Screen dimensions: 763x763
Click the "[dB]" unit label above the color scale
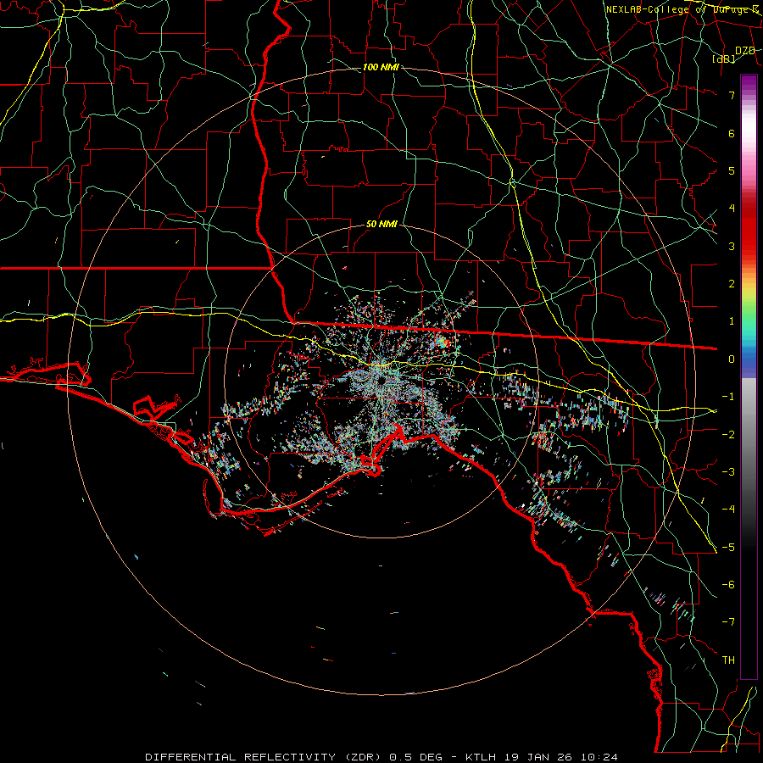tap(724, 59)
